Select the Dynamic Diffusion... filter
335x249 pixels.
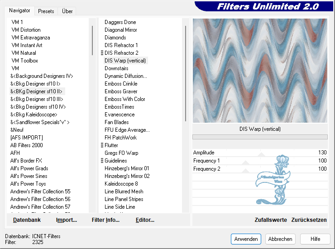click(126, 76)
